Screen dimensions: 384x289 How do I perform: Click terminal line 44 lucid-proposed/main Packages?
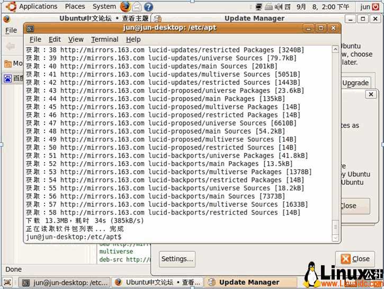tap(156, 99)
